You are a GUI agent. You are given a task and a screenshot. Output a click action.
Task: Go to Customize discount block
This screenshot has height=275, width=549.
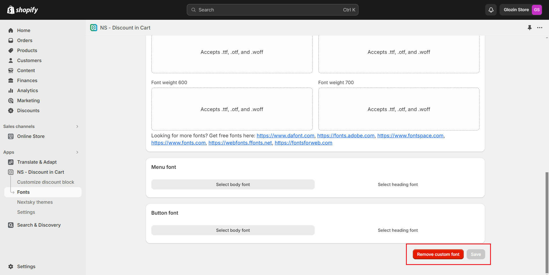click(x=45, y=182)
